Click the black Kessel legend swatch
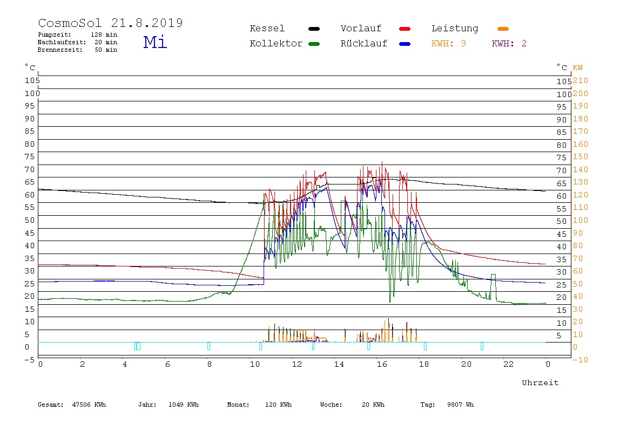The image size is (620, 438). tap(314, 29)
